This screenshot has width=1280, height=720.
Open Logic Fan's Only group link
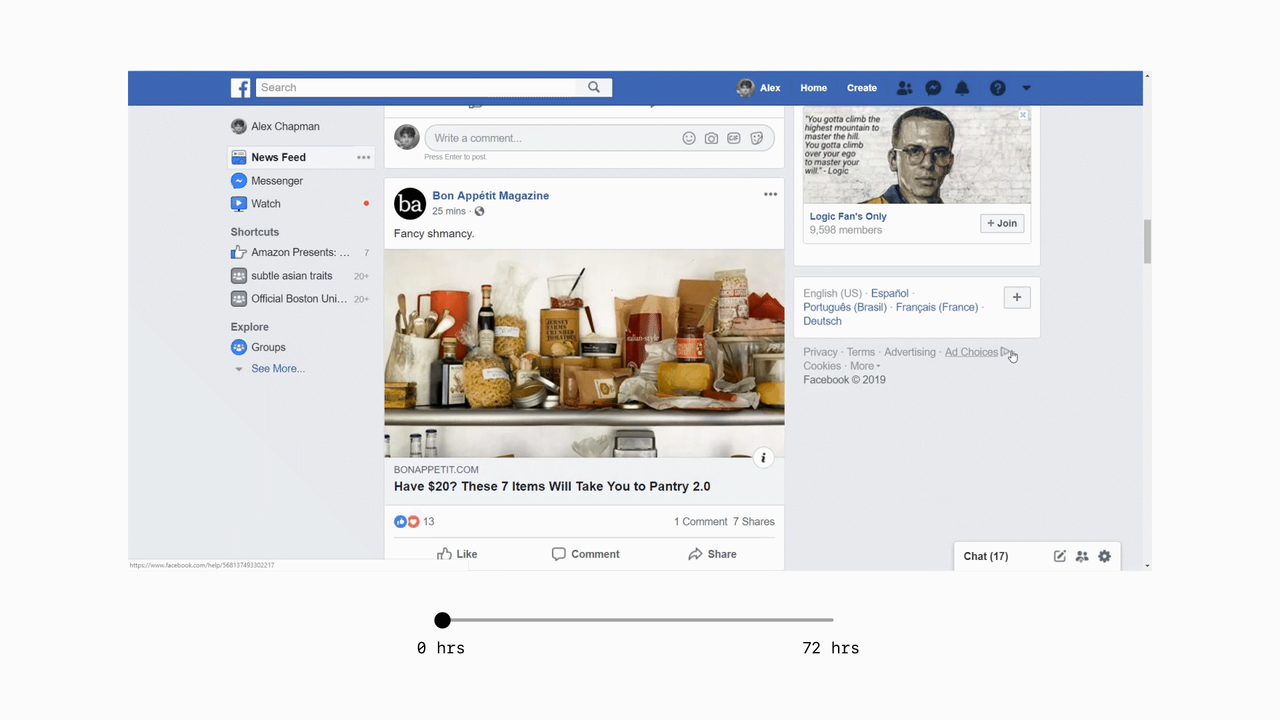tap(848, 217)
